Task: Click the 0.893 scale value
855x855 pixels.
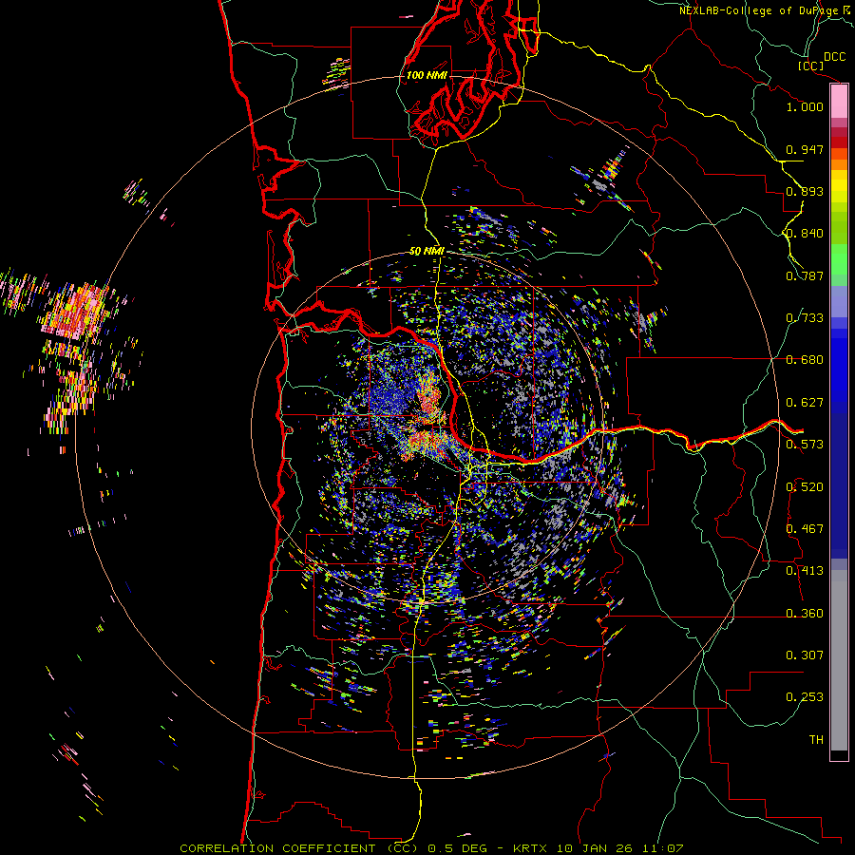Action: tap(805, 191)
